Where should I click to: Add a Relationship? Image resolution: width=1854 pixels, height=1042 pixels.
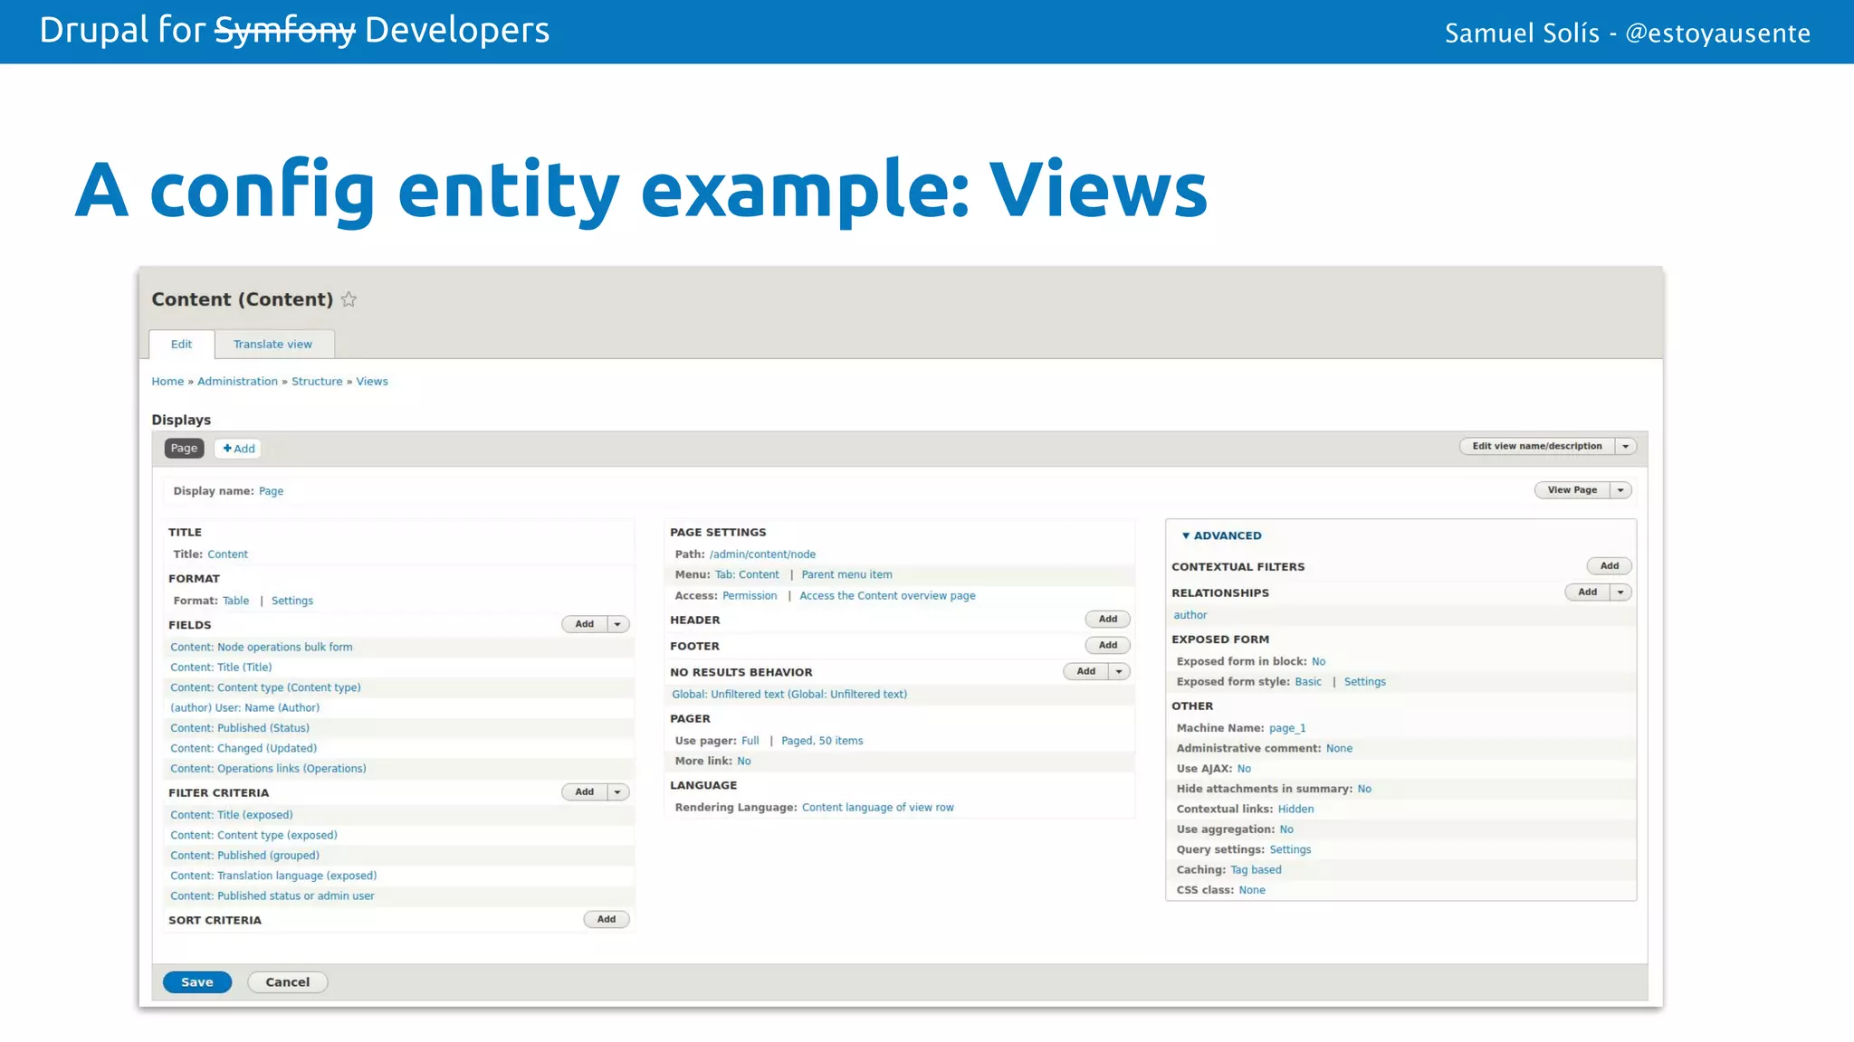pyautogui.click(x=1588, y=592)
